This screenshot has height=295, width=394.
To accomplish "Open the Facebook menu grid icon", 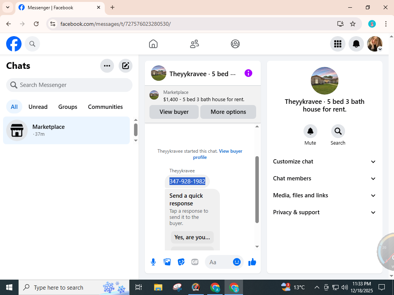I will coord(338,44).
